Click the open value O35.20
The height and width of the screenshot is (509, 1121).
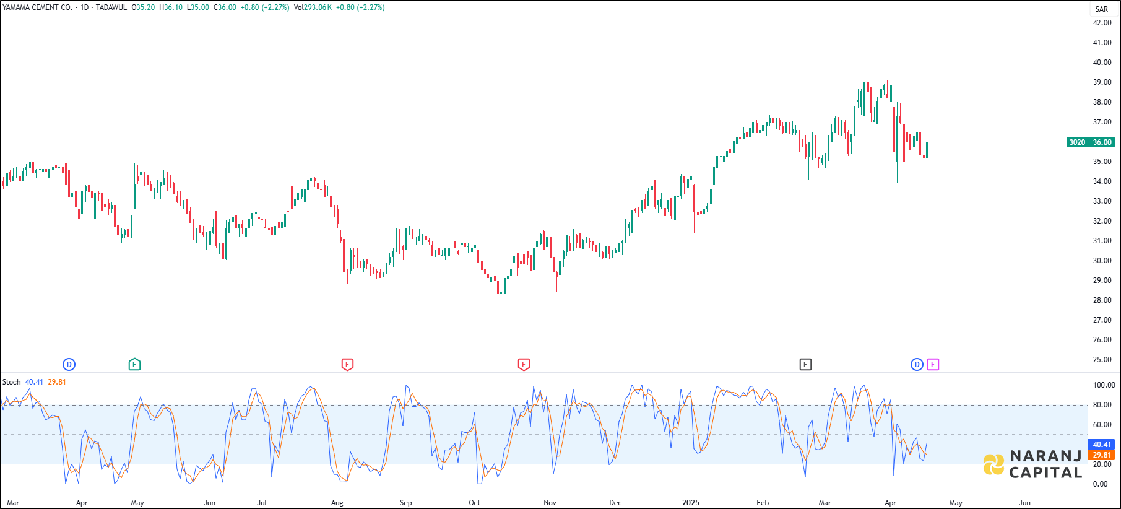pyautogui.click(x=143, y=7)
